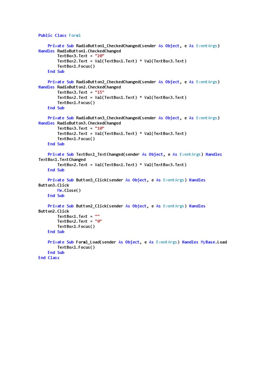This screenshot has width=276, height=368.
Task: Click the "End Class" line
Action: [x=49, y=258]
